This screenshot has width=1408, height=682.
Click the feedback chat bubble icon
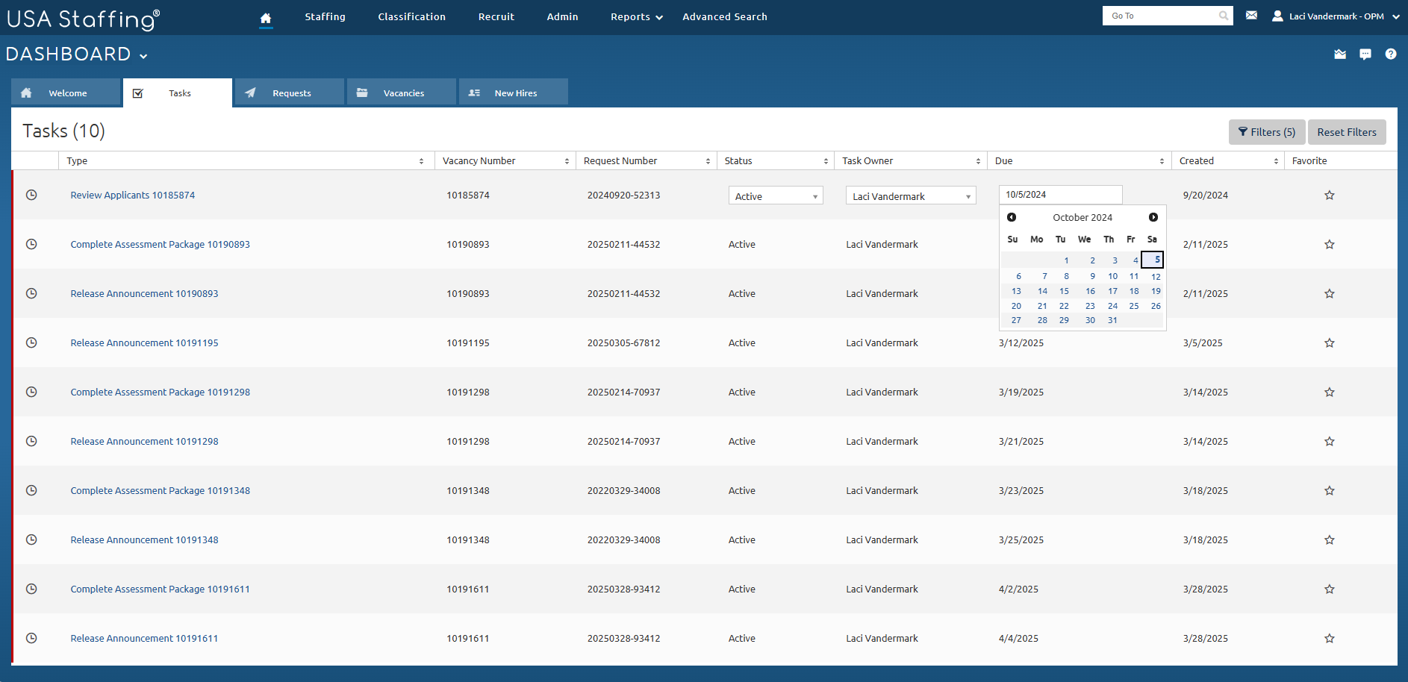coord(1365,54)
